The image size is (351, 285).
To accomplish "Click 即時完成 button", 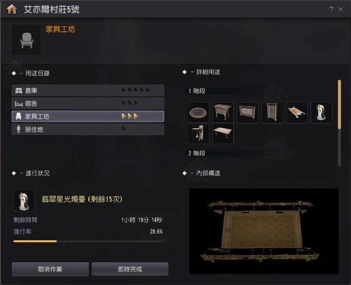I will pos(130,269).
